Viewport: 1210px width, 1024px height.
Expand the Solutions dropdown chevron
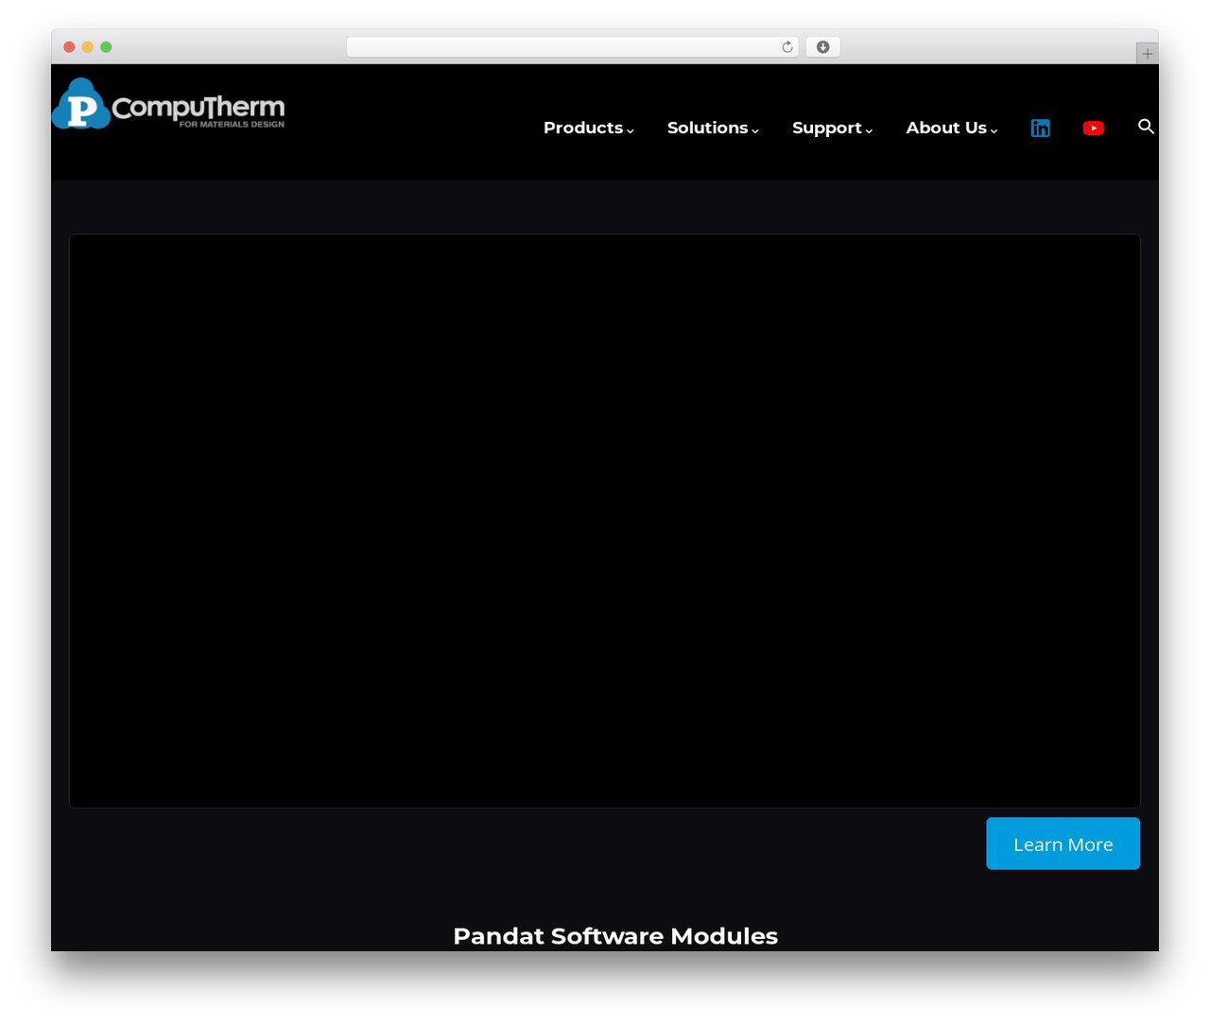755,131
